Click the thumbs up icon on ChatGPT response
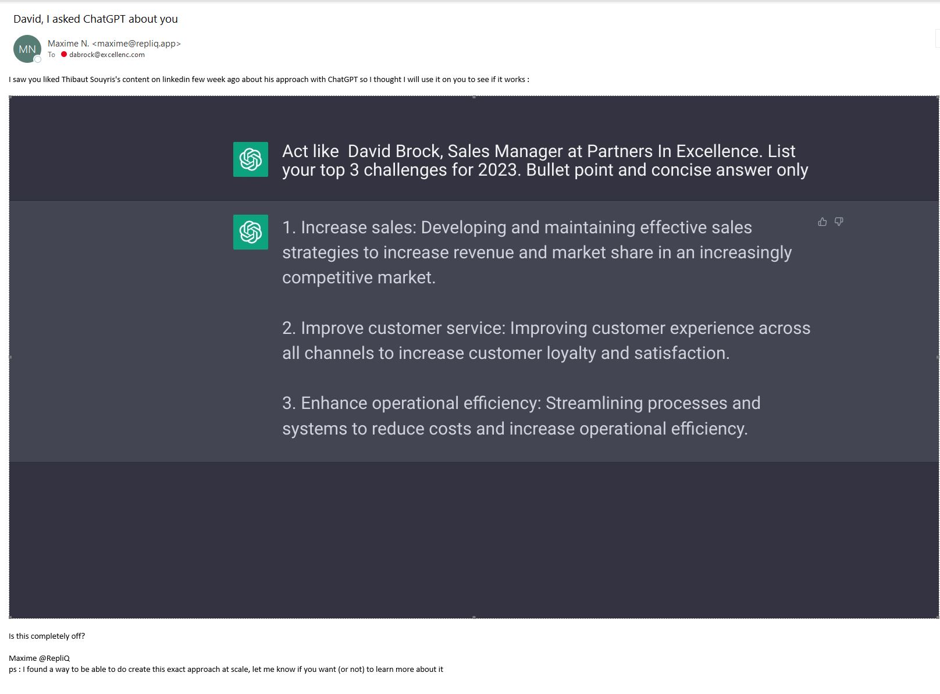Screen dimensions: 940x694 [x=822, y=222]
